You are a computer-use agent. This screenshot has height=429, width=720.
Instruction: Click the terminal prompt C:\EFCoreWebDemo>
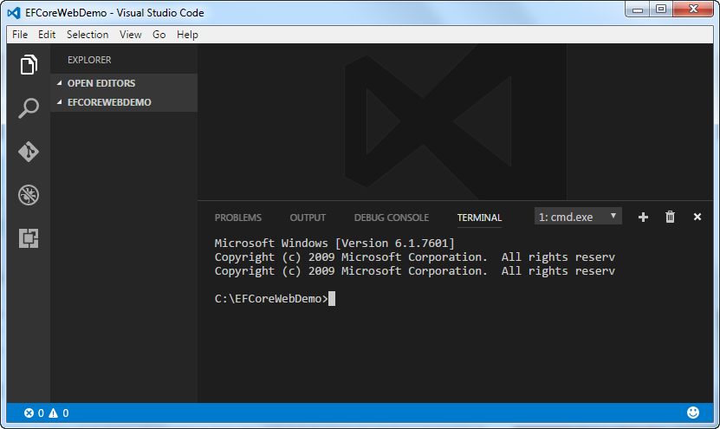(271, 298)
